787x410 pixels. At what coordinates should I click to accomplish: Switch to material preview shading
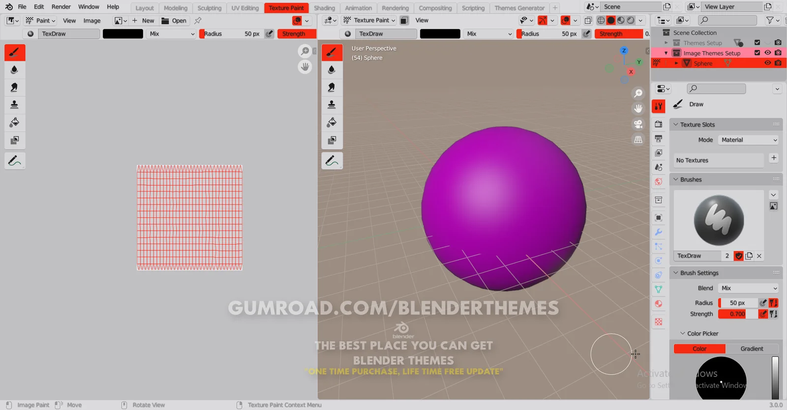(x=621, y=20)
